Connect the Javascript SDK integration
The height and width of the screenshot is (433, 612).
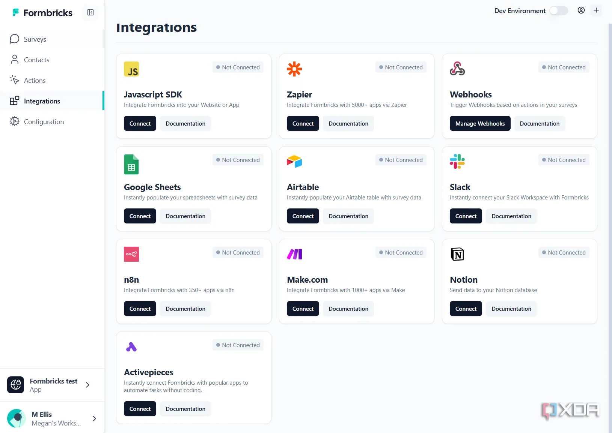140,123
